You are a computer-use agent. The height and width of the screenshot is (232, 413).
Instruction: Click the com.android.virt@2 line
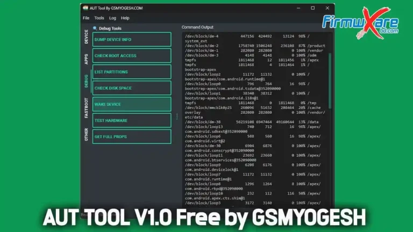205,141
